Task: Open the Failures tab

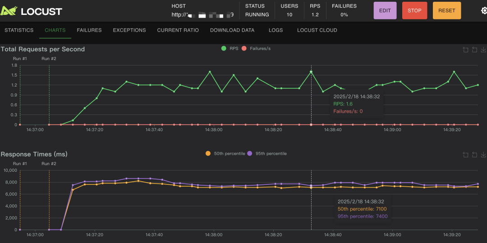Action: pyautogui.click(x=89, y=30)
